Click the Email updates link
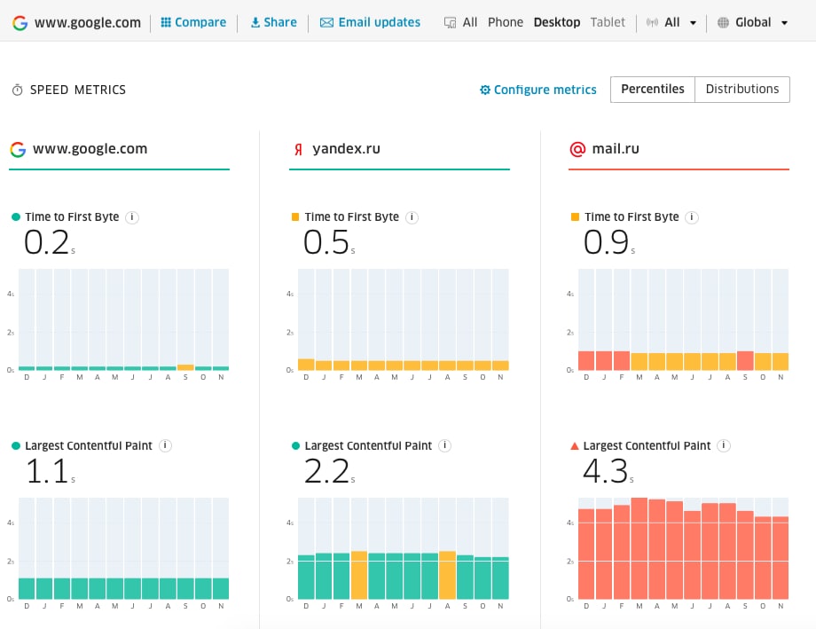816x629 pixels. [370, 22]
